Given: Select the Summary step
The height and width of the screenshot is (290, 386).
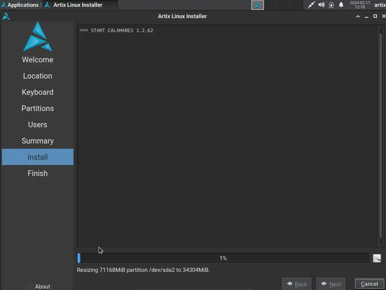Looking at the screenshot, I should (x=38, y=141).
